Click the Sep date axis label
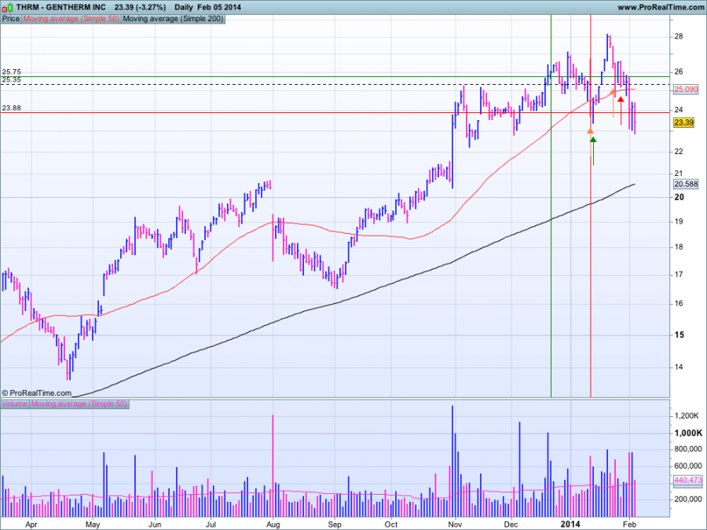707x530 pixels. point(335,525)
